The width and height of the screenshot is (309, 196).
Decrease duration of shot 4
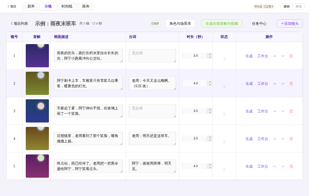click(x=210, y=140)
